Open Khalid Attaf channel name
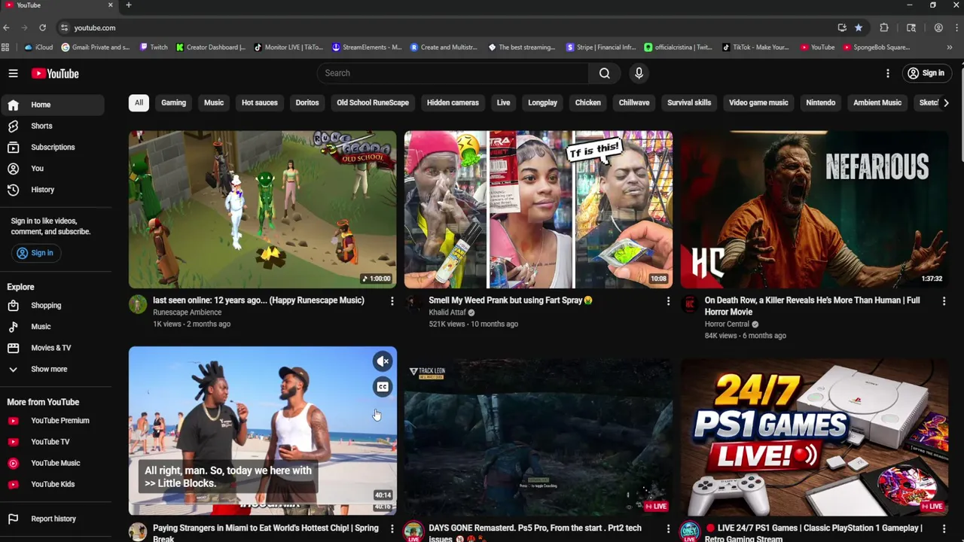The image size is (964, 542). [447, 312]
